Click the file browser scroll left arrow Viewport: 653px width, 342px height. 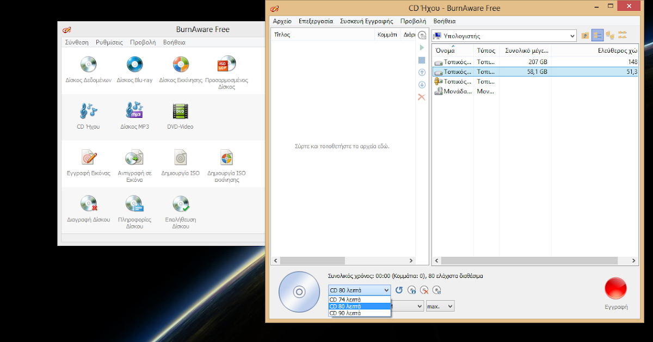(x=436, y=261)
